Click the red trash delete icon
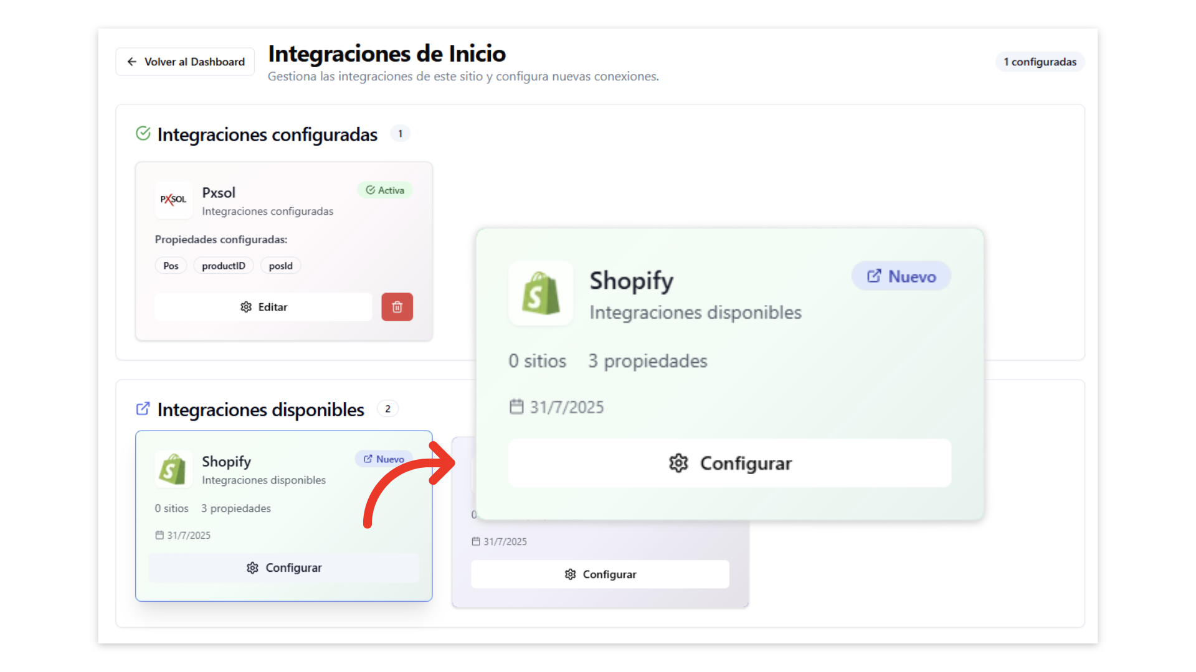 397,307
